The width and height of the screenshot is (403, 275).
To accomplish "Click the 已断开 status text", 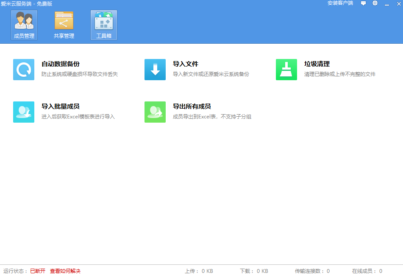I will [38, 271].
